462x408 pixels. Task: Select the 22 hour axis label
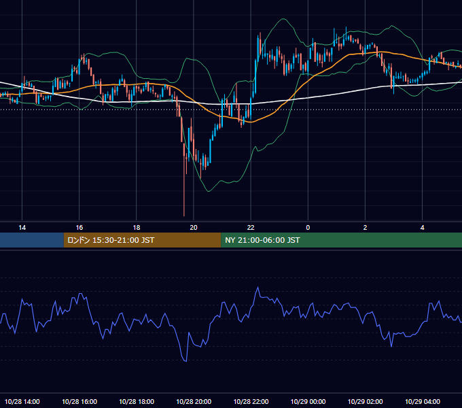251,227
